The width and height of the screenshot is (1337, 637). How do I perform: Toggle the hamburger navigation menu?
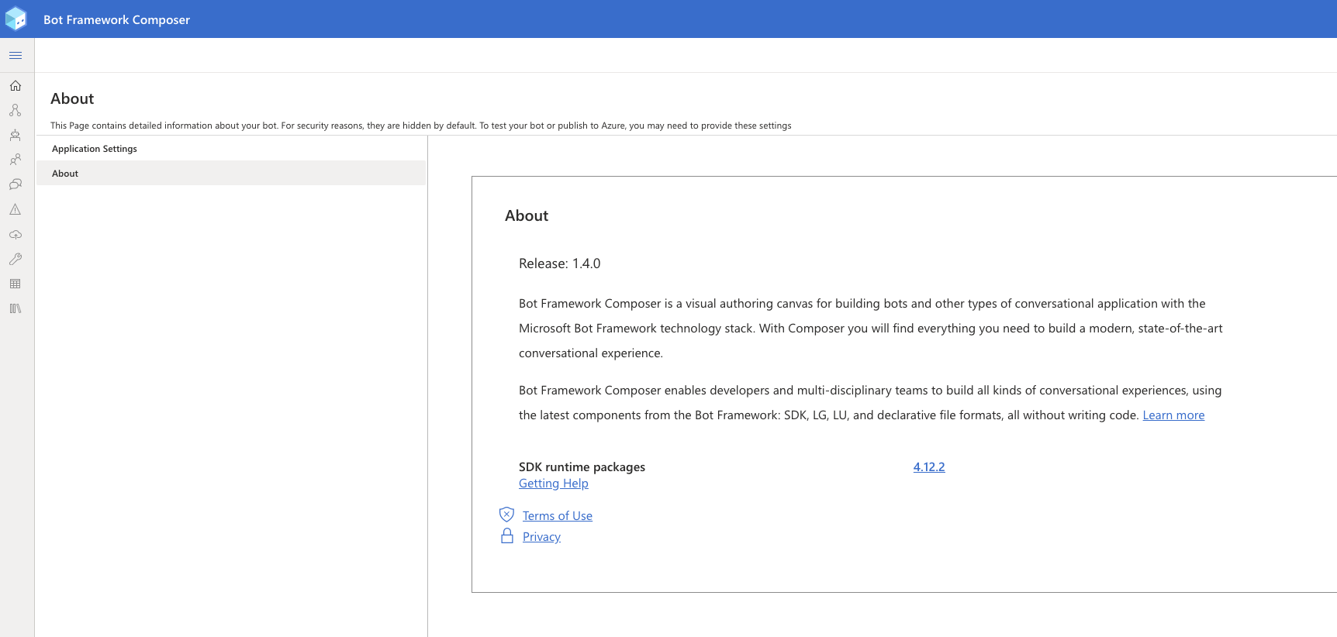point(16,56)
